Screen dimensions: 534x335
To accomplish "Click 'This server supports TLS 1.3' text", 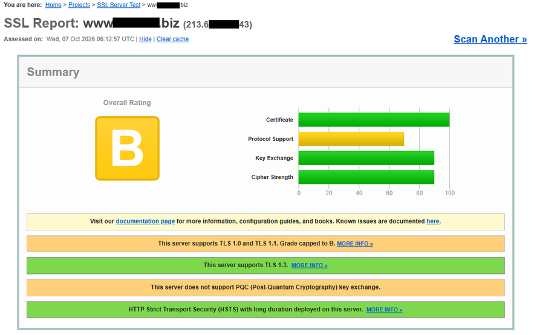I will pyautogui.click(x=246, y=265).
